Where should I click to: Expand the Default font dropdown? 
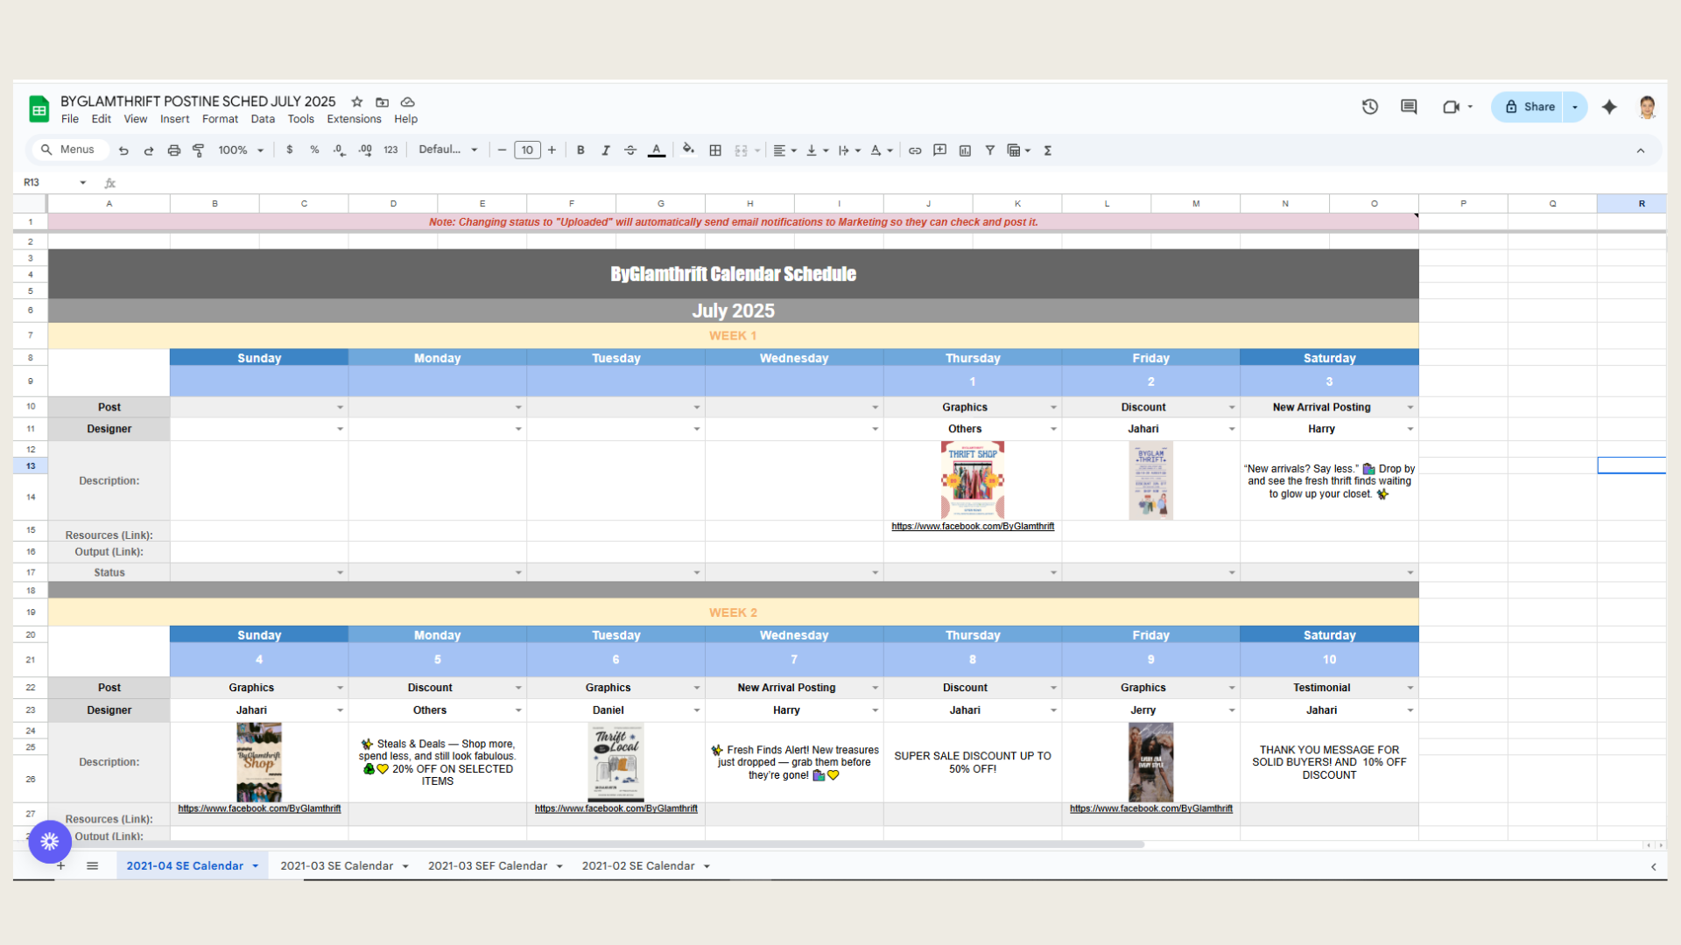pyautogui.click(x=448, y=150)
